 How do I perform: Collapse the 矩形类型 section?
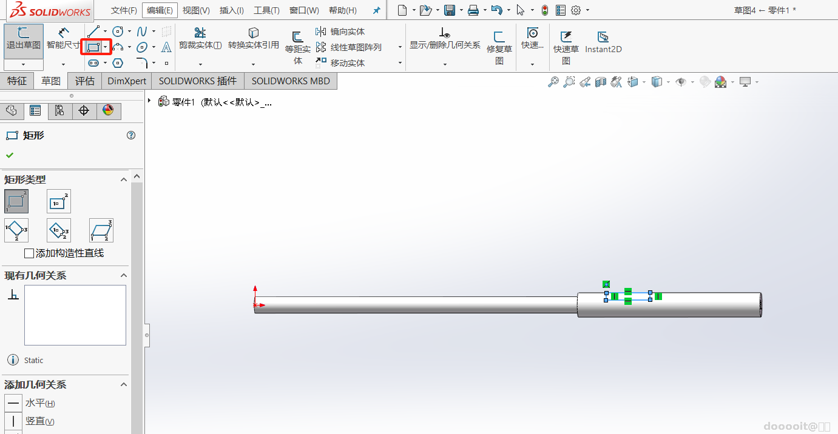click(123, 179)
